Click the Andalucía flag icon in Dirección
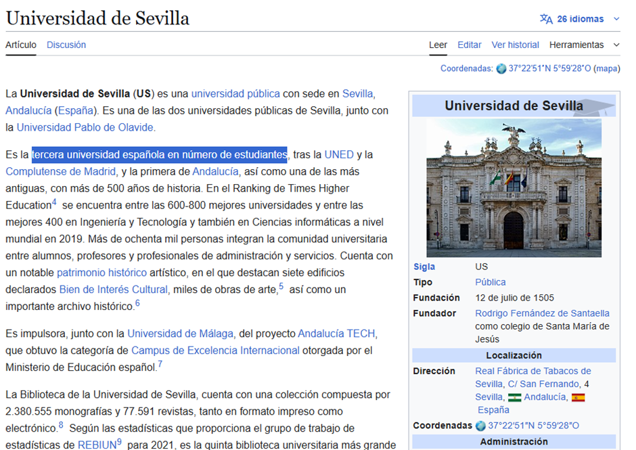This screenshot has width=636, height=450. pyautogui.click(x=514, y=398)
